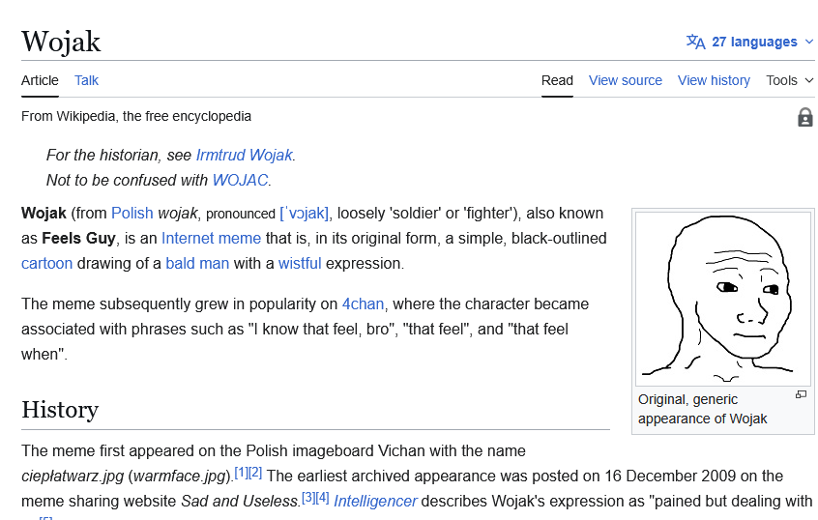Open the 27 languages dropdown

(749, 42)
